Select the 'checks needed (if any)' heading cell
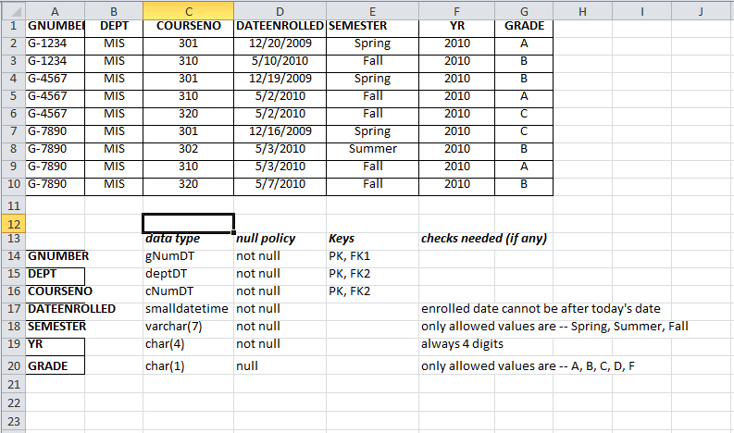This screenshot has width=734, height=433. point(484,239)
